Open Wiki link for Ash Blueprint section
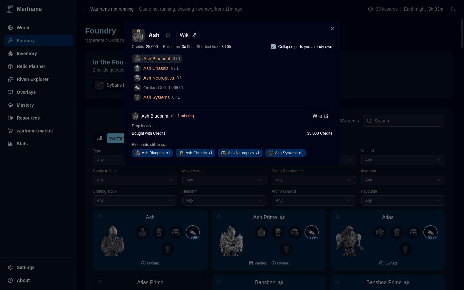Viewport: 464px width, 290px height. pyautogui.click(x=321, y=116)
